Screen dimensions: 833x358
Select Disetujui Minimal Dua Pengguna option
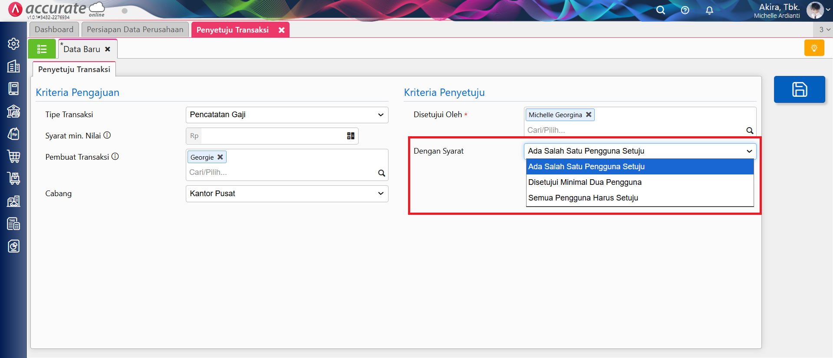pyautogui.click(x=585, y=182)
